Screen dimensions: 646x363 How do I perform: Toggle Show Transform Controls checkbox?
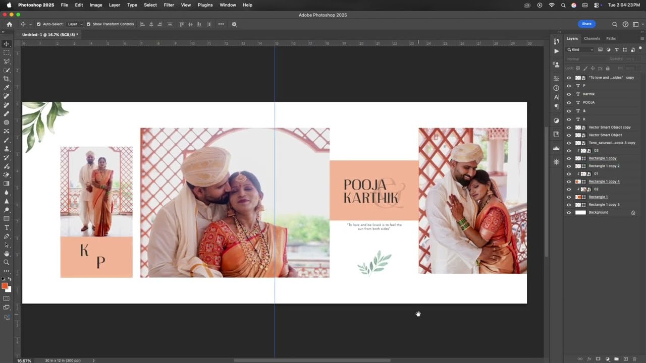[88, 24]
